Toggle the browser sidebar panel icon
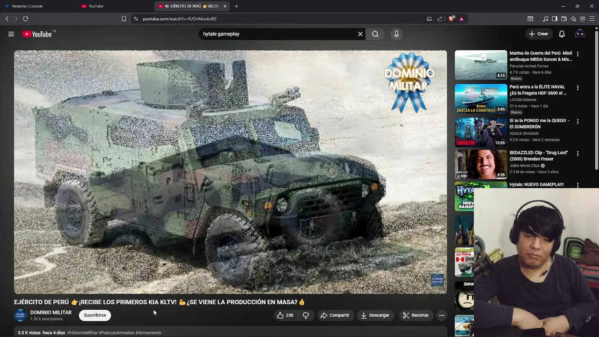 coord(555,19)
